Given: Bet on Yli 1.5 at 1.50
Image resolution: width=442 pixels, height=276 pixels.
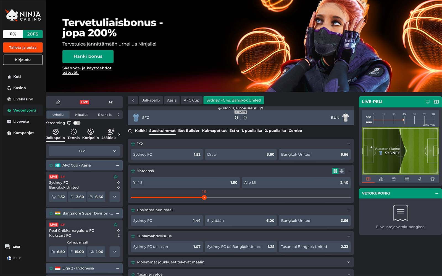Looking at the screenshot, I should pos(185,183).
